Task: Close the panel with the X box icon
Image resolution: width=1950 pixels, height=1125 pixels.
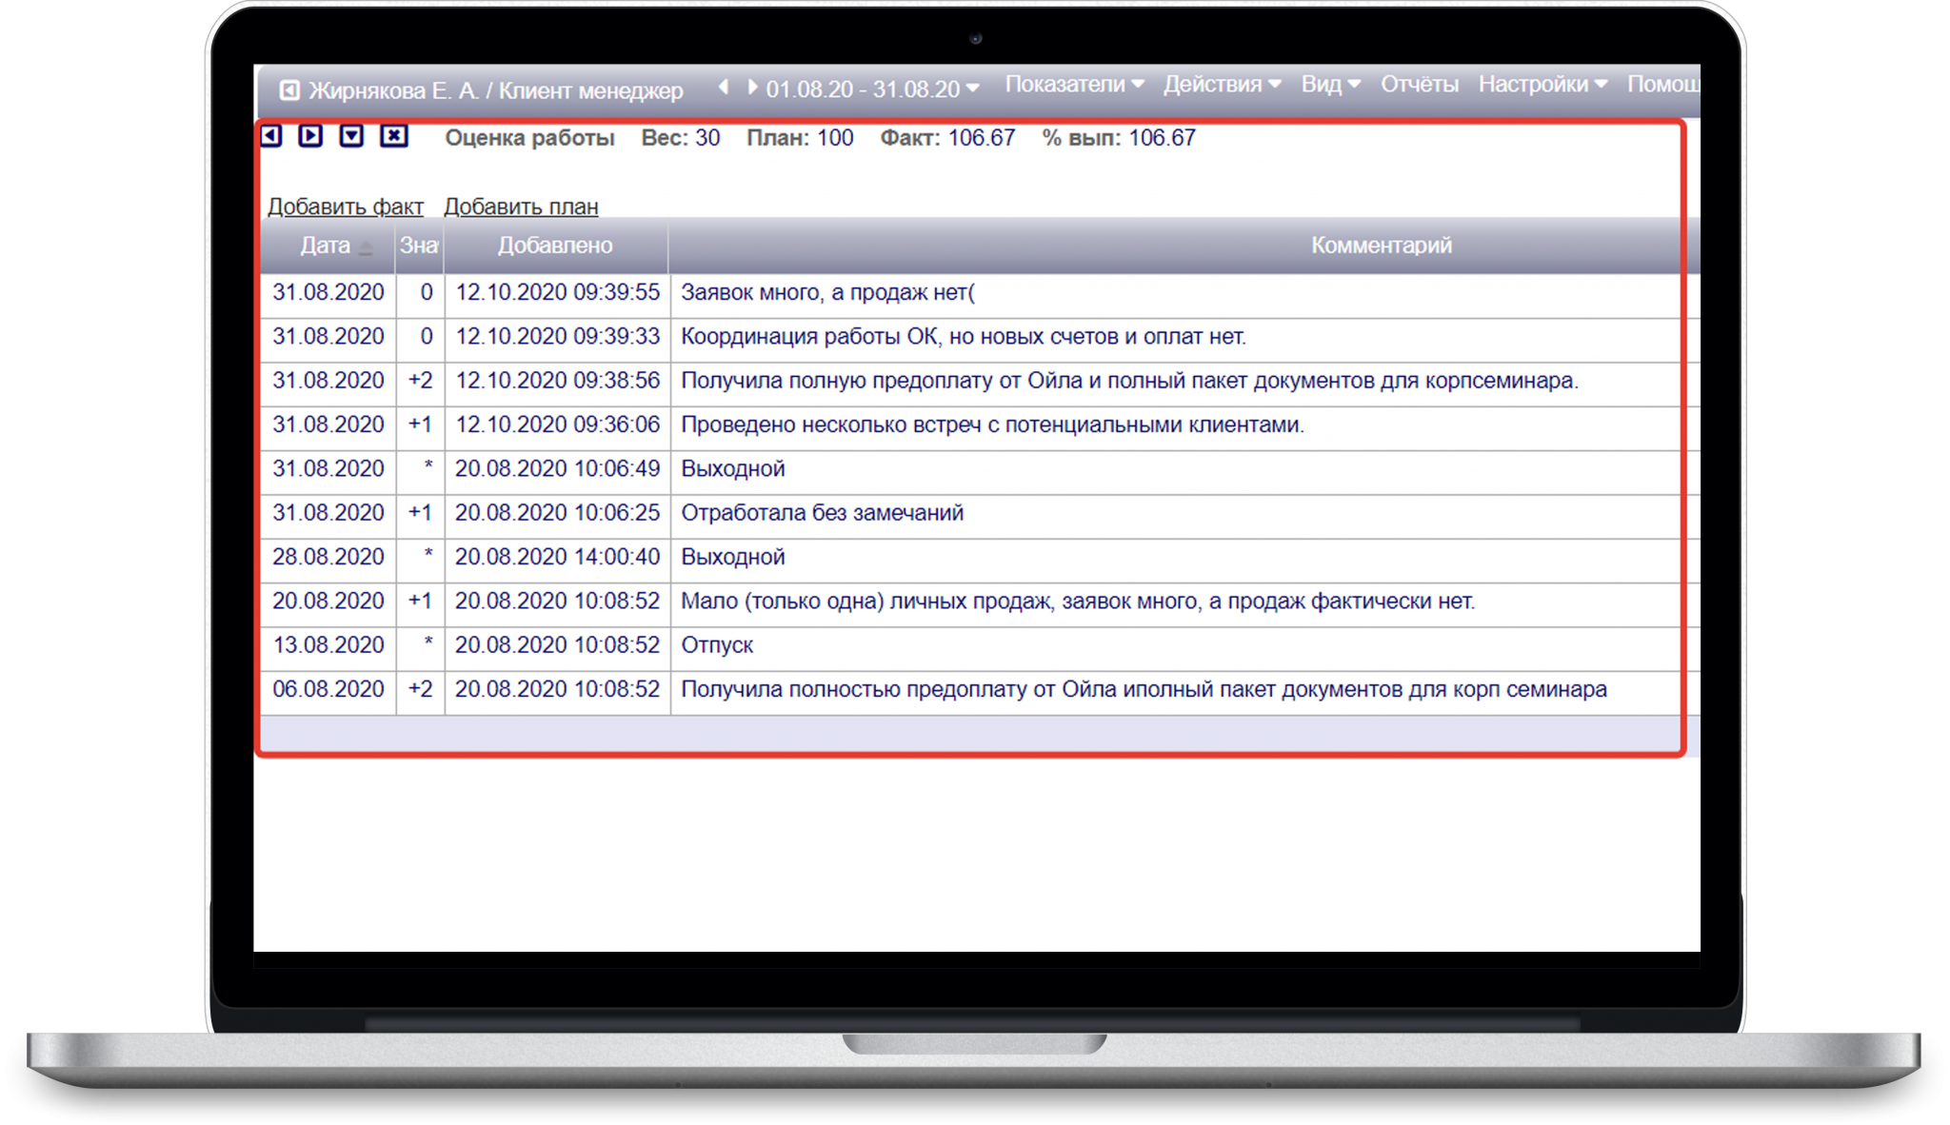Action: 394,136
